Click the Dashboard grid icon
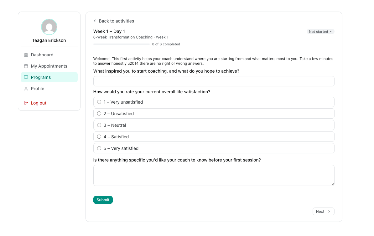The height and width of the screenshot is (236, 374). [x=26, y=55]
